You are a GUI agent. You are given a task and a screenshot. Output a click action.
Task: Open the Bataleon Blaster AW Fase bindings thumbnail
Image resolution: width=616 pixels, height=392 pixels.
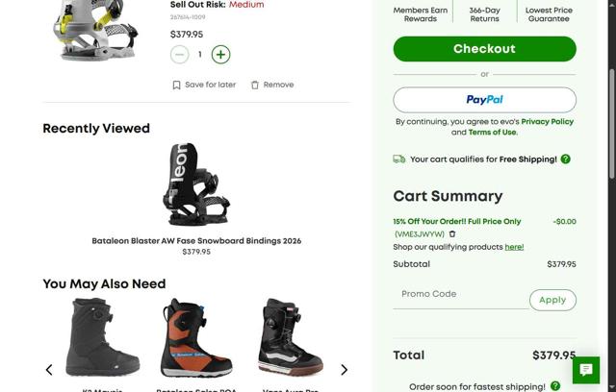(x=196, y=184)
